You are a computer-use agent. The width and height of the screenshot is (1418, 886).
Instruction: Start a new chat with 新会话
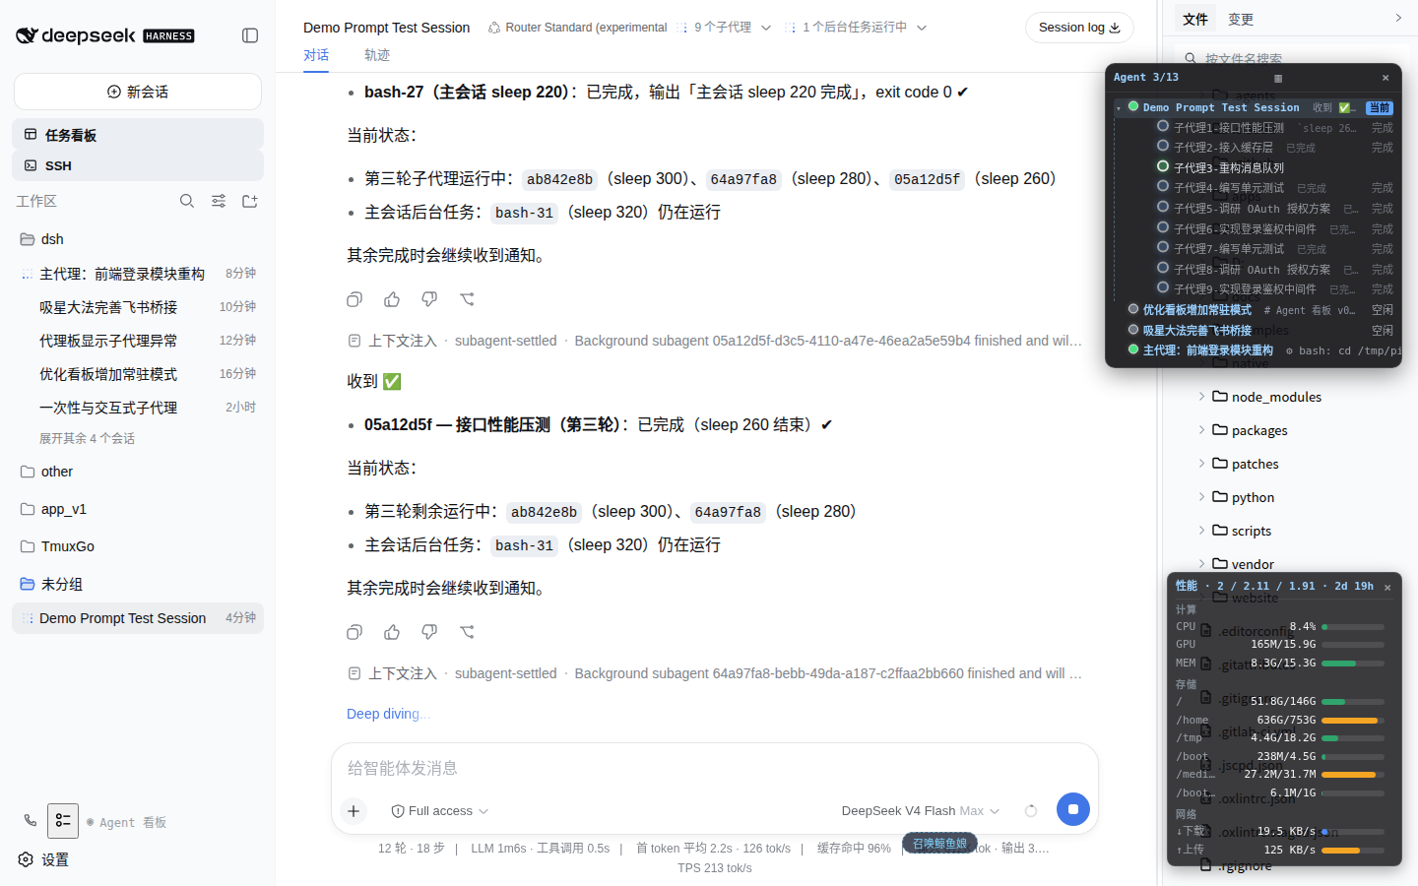[x=138, y=92]
